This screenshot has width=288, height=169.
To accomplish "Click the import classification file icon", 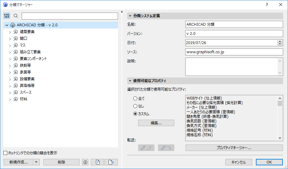I will point(97,162).
